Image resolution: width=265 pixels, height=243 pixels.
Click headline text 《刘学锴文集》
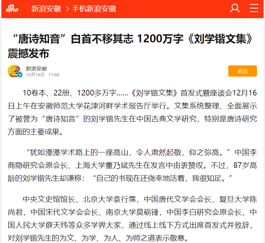[220, 39]
